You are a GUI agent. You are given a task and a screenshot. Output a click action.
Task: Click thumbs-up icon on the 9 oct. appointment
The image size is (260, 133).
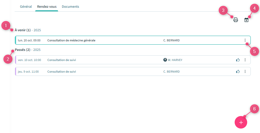pos(238,71)
